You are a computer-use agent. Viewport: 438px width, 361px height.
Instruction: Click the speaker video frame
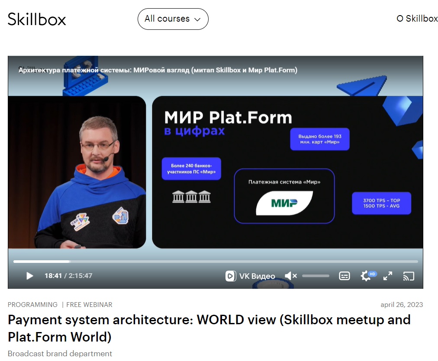coord(77,172)
